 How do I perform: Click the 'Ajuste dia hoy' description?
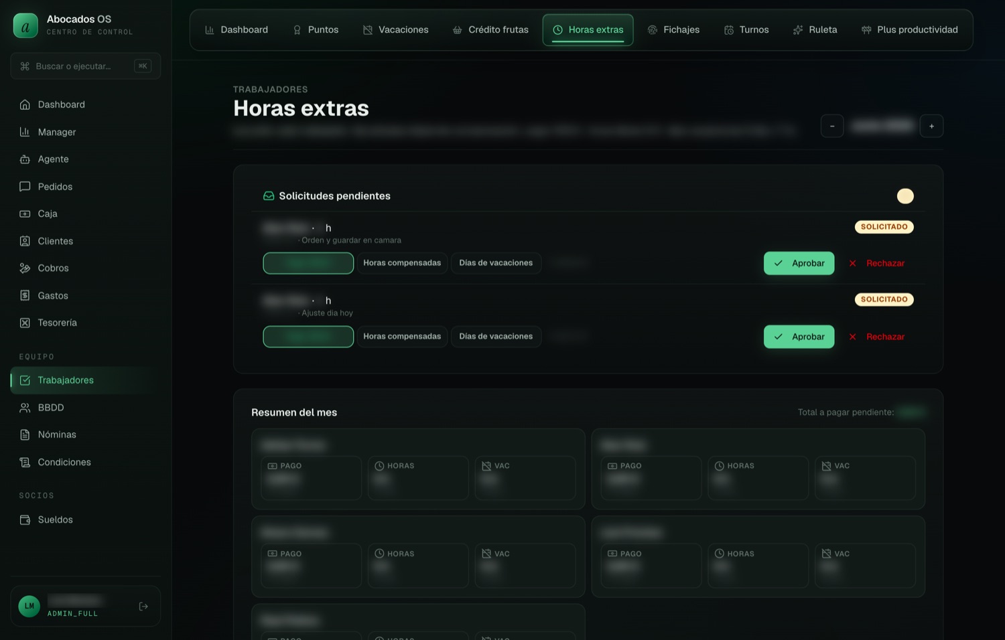(x=327, y=313)
